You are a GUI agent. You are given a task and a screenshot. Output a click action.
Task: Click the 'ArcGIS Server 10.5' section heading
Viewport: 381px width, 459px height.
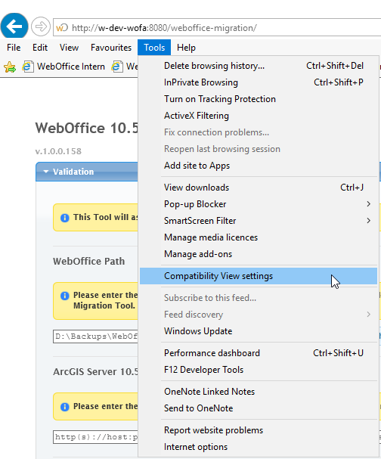click(95, 372)
